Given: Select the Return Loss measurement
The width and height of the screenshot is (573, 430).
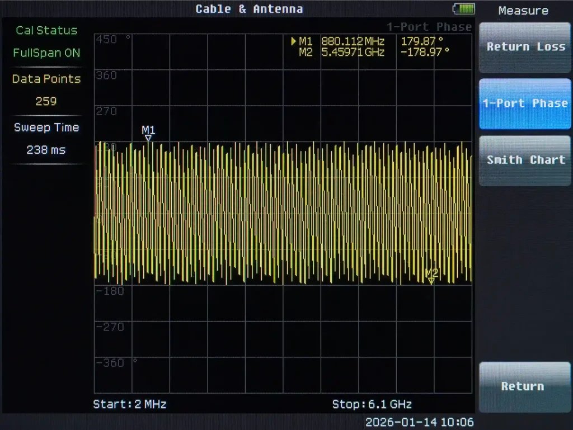Looking at the screenshot, I should [x=524, y=47].
